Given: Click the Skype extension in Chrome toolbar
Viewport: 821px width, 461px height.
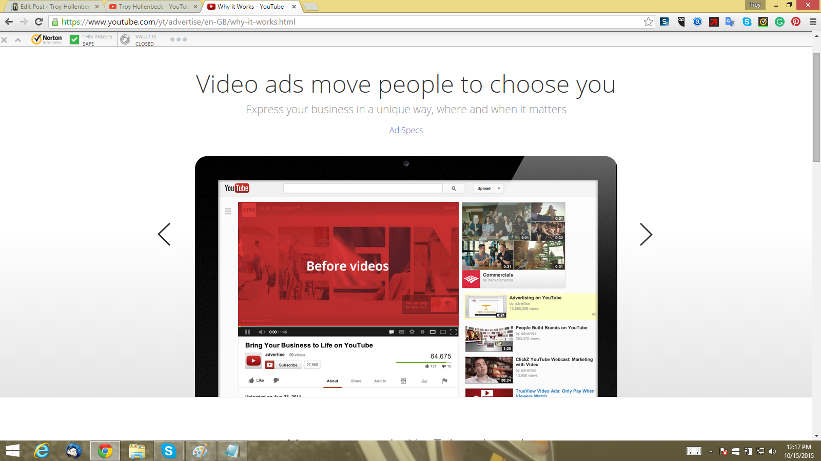Looking at the screenshot, I should point(747,22).
